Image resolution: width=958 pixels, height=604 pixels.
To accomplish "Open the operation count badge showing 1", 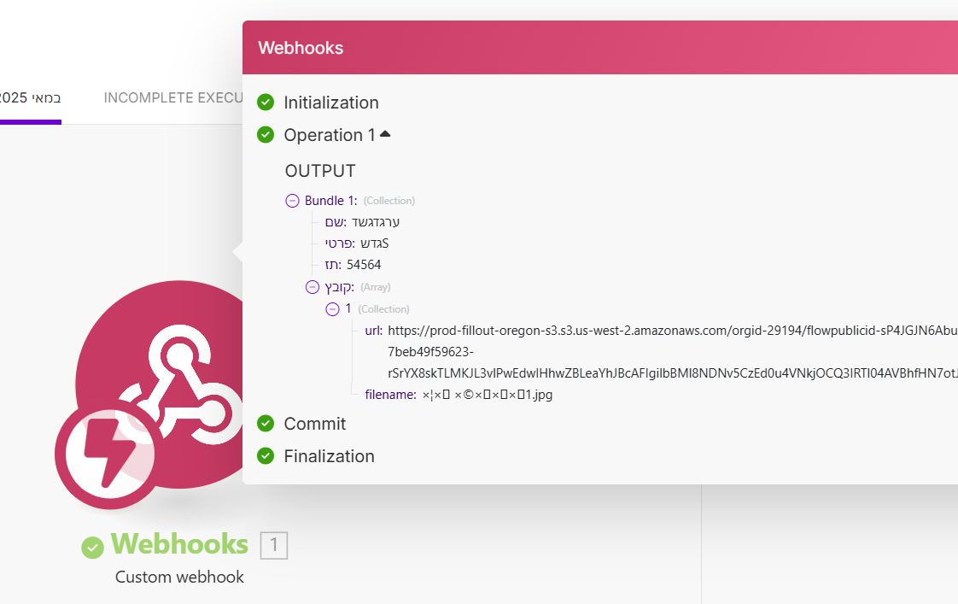I will pos(274,545).
